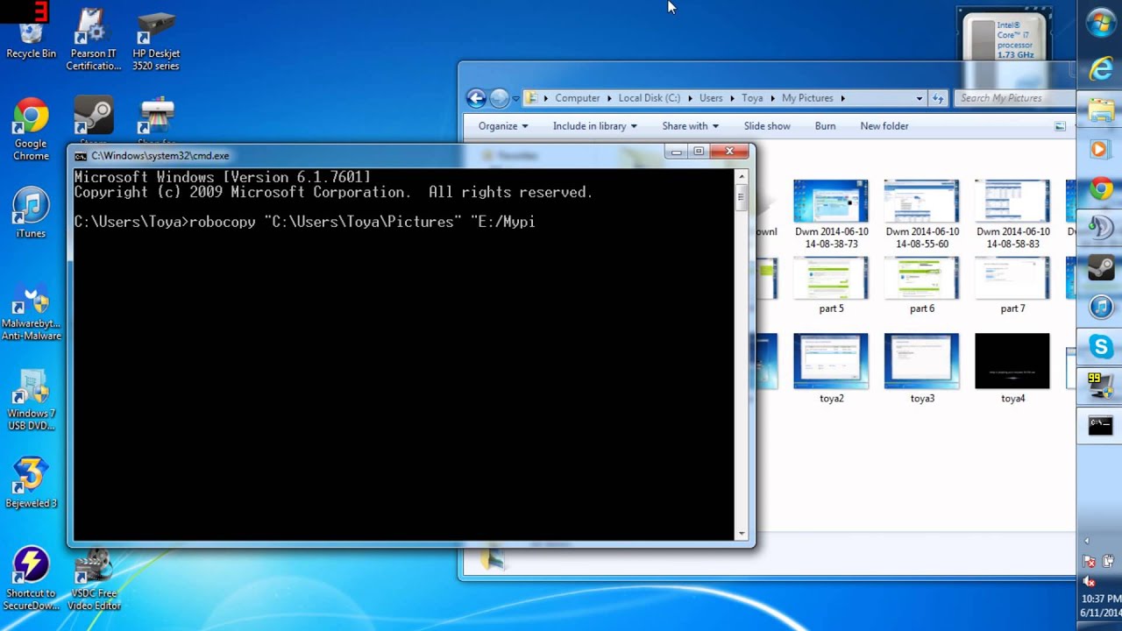
Task: Open Pearson IT Certification desktop shortcut
Action: [94, 39]
